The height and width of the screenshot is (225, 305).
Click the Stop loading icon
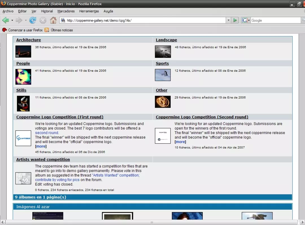tap(43, 20)
